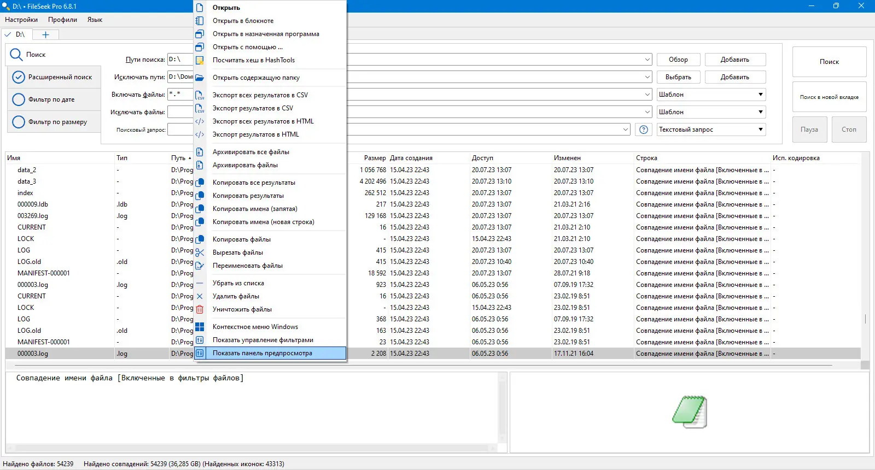Viewport: 875px width, 470px height.
Task: Click 'Добавить' button next to 'Обзор'
Action: [x=735, y=60]
